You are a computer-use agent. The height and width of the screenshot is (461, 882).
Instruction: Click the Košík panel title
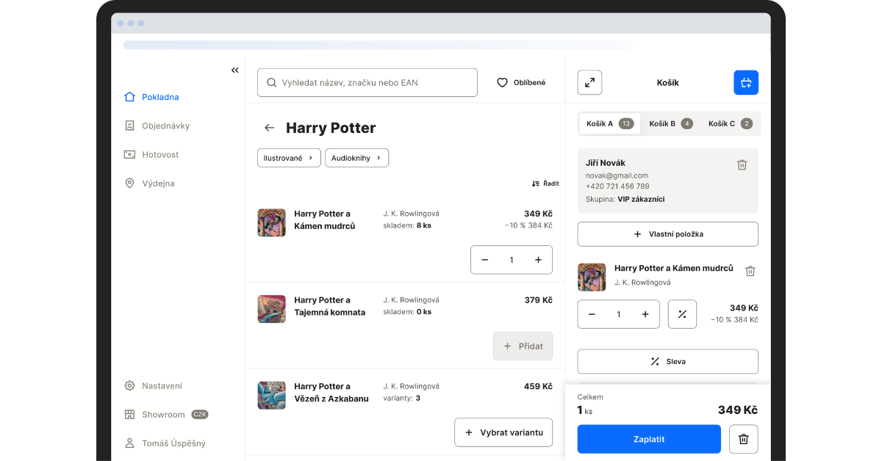(x=667, y=83)
